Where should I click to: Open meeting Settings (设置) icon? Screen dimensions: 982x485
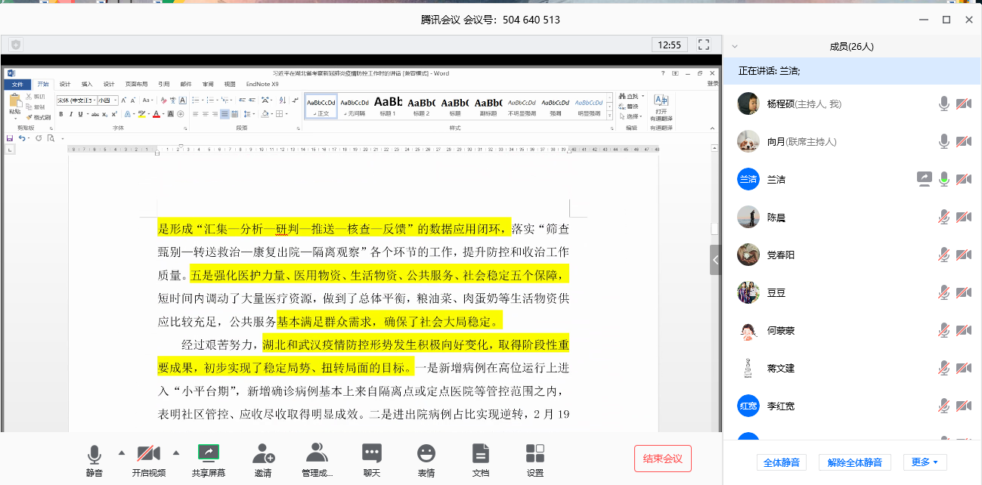[534, 454]
